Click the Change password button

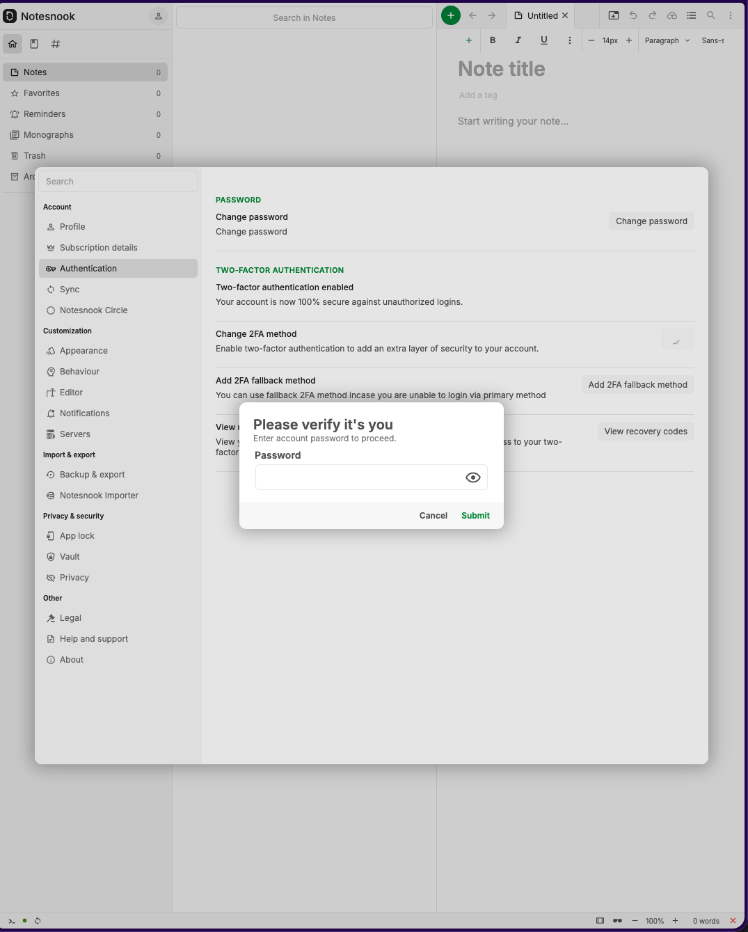click(x=651, y=221)
